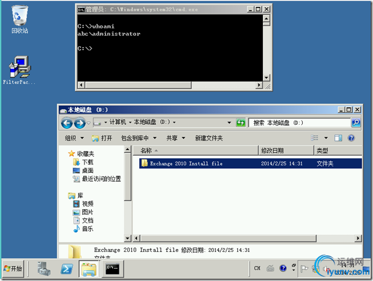Image resolution: width=373 pixels, height=281 pixels.
Task: Sort by 名称 column header
Action: click(x=196, y=150)
